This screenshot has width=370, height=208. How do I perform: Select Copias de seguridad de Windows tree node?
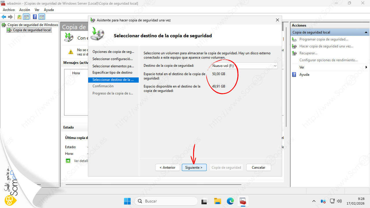click(x=33, y=25)
